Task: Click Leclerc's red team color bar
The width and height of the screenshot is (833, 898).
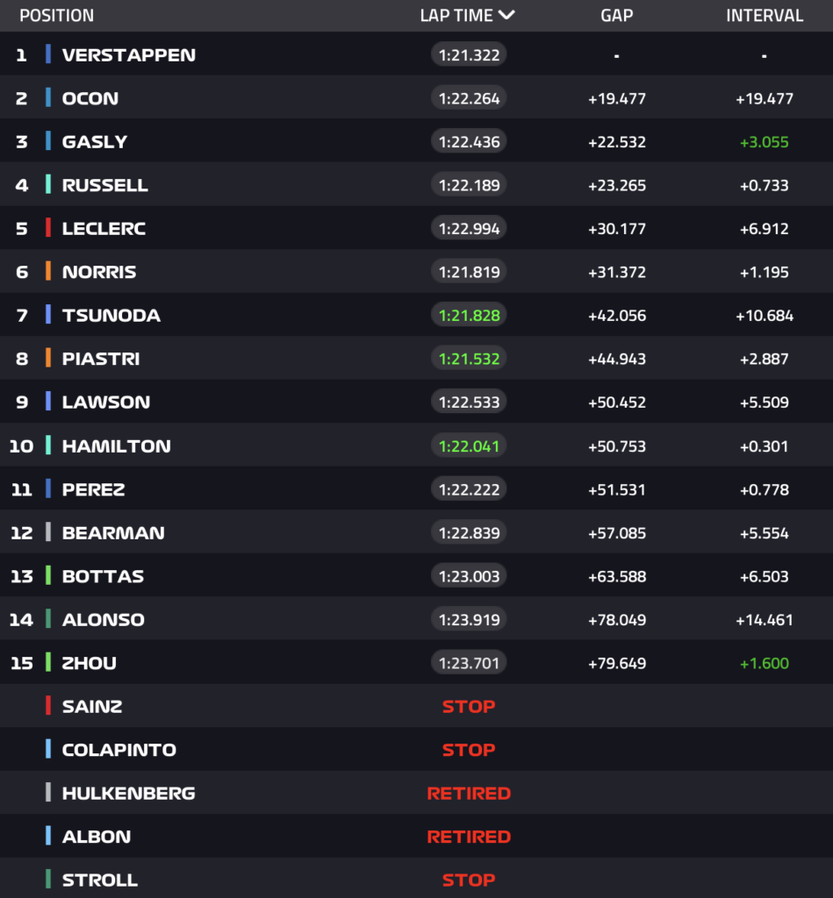Action: pos(48,229)
